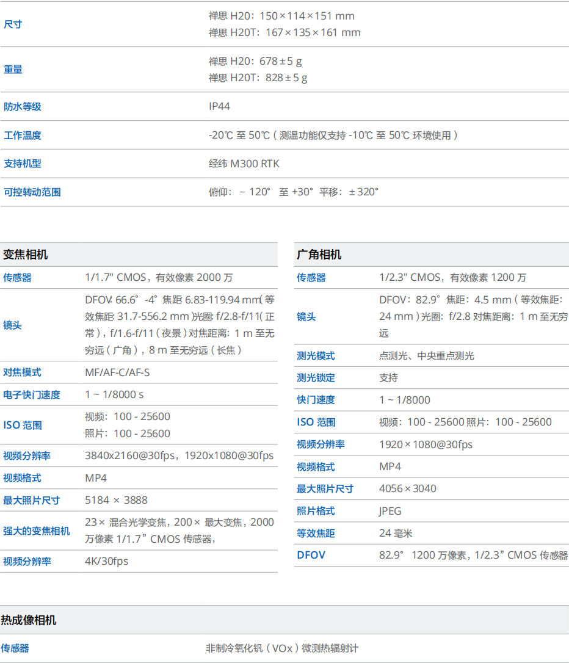
Task: Click the 防水等级 label
Action: click(23, 107)
